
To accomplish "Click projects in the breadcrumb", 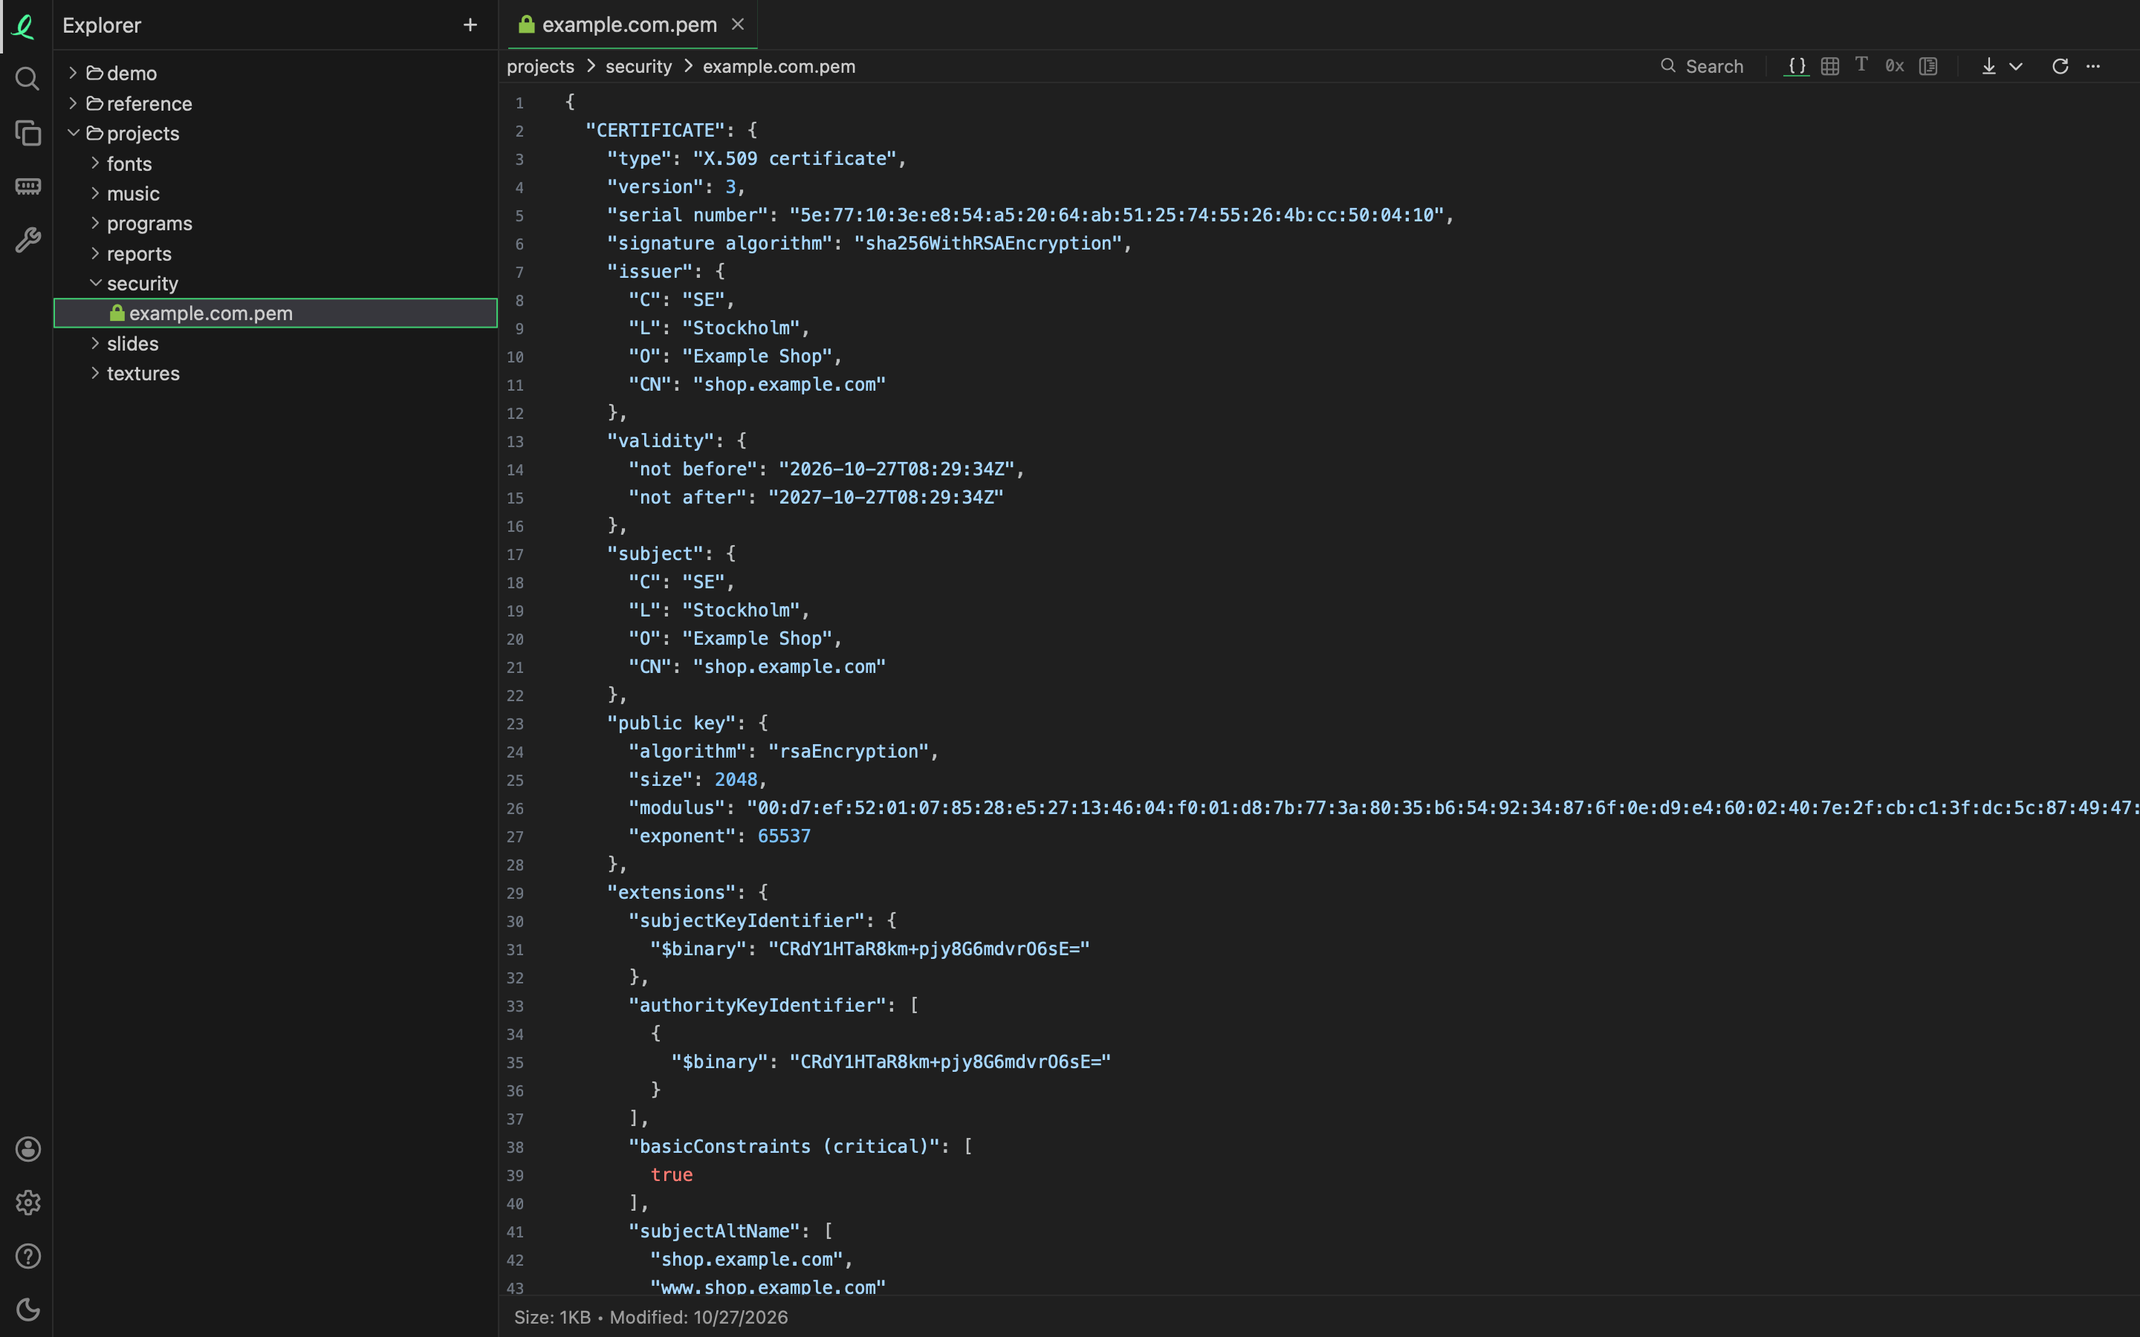I will point(540,66).
